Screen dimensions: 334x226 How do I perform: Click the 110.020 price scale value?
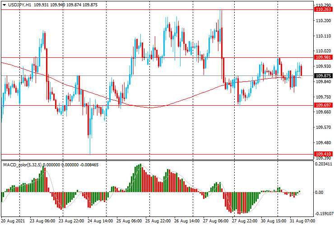[323, 51]
